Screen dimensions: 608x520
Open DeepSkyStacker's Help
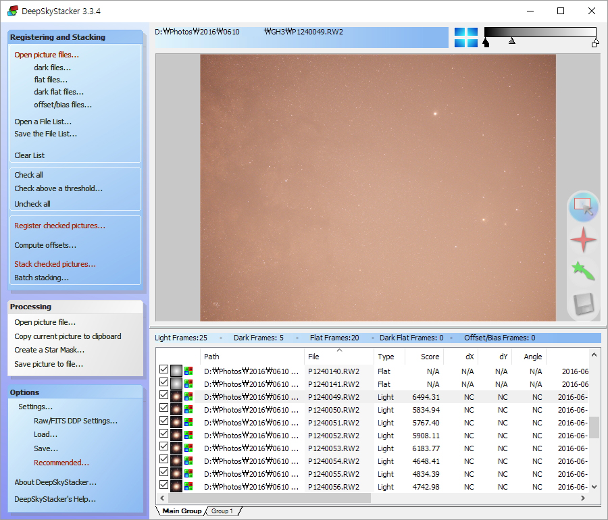pos(55,499)
